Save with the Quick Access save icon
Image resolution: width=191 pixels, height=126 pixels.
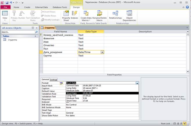point(7,3)
